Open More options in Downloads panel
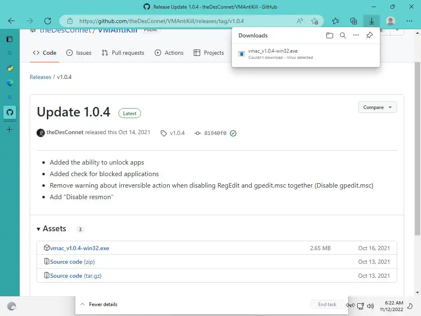The height and width of the screenshot is (316, 421). (x=356, y=35)
